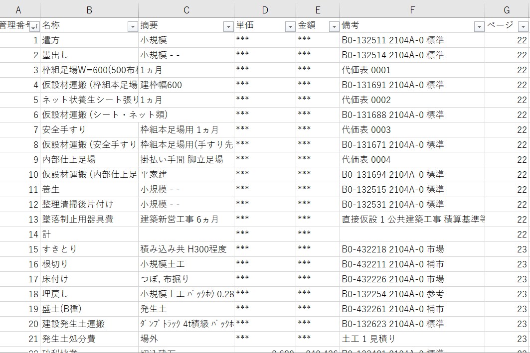Click the B0-132511 2104A-0 標準 cell
Screen dimensions: 530x353
412,40
